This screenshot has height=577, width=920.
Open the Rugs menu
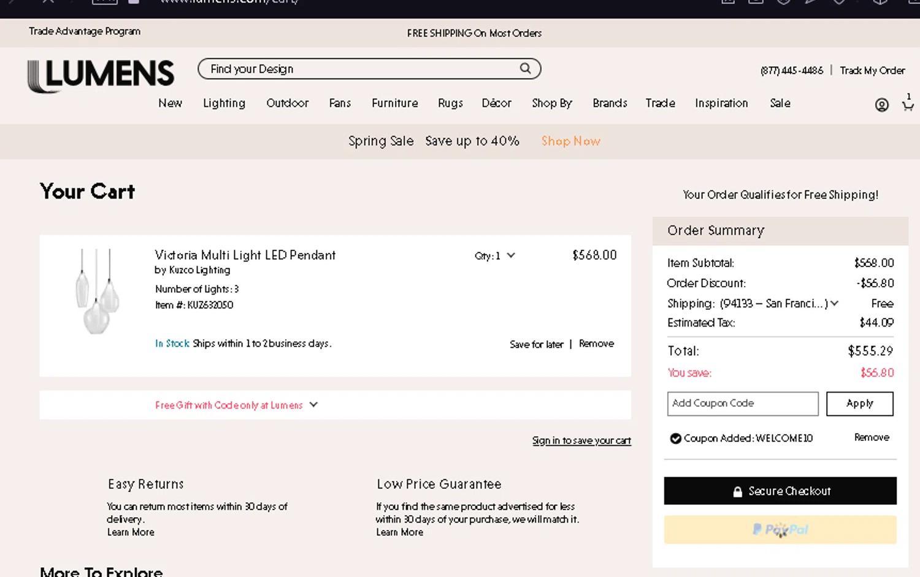click(450, 103)
